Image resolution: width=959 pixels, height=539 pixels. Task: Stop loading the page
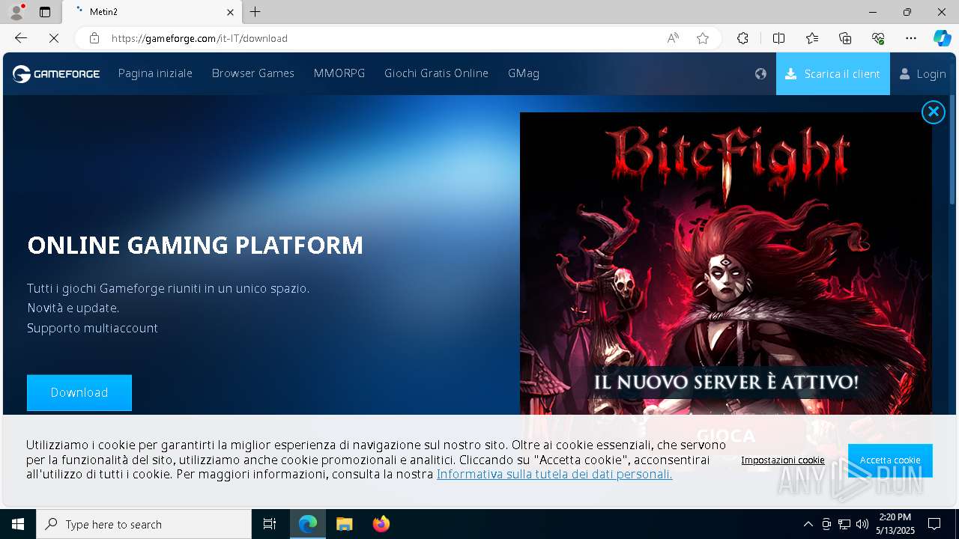(x=53, y=38)
